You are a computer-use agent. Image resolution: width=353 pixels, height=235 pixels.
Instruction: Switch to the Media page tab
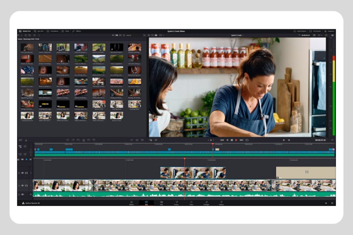pos(131,203)
